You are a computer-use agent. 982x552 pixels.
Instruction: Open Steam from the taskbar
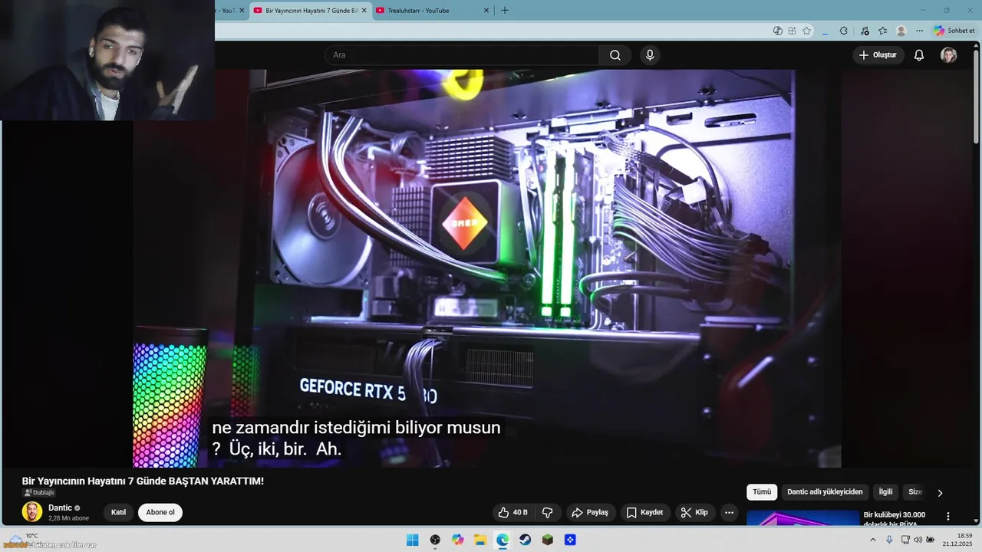click(x=525, y=540)
